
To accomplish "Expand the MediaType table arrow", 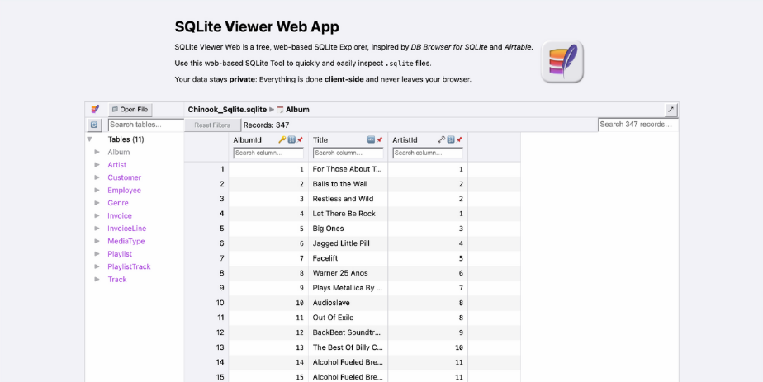I will pyautogui.click(x=97, y=241).
